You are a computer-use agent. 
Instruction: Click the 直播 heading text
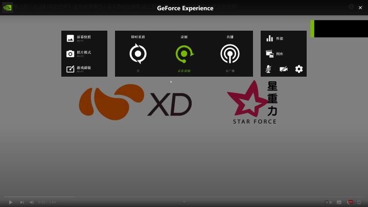pyautogui.click(x=230, y=37)
